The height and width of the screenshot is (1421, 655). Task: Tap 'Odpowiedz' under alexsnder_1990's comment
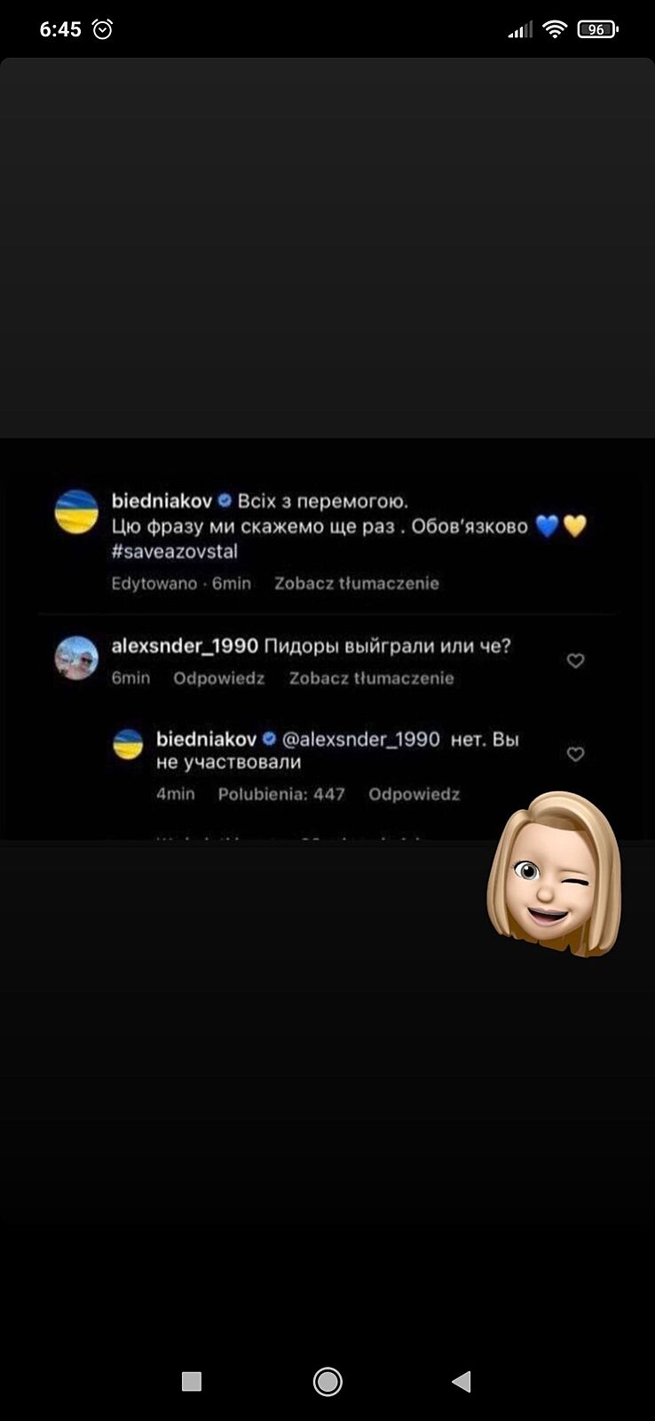coord(219,678)
